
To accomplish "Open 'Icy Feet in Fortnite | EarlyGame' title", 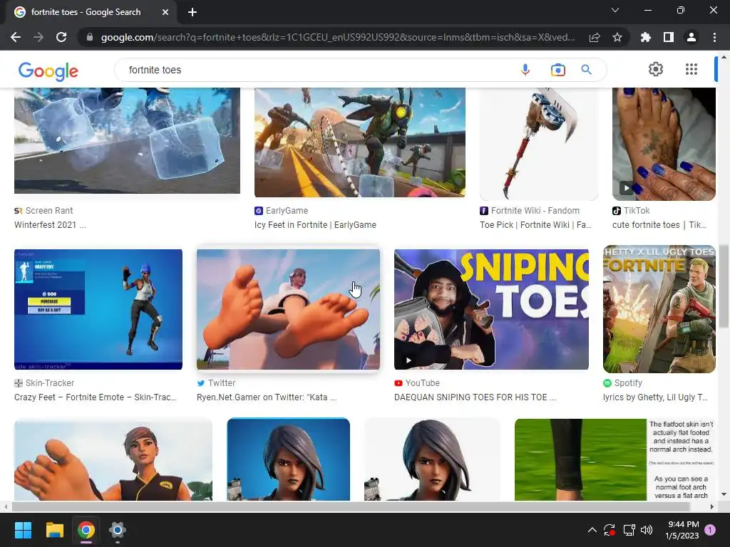I will pos(315,225).
